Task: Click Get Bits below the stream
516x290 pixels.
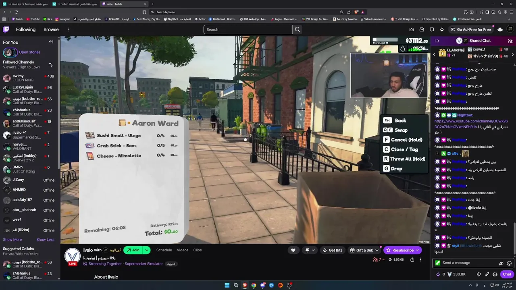Action: [333, 250]
